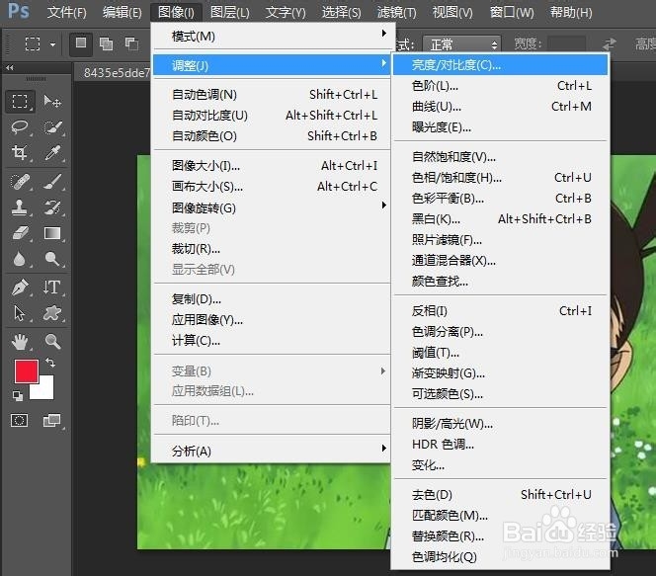Open the 文字(Y) menu
Image resolution: width=656 pixels, height=576 pixels.
[286, 13]
